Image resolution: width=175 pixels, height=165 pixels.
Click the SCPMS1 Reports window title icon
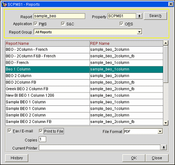(5, 5)
